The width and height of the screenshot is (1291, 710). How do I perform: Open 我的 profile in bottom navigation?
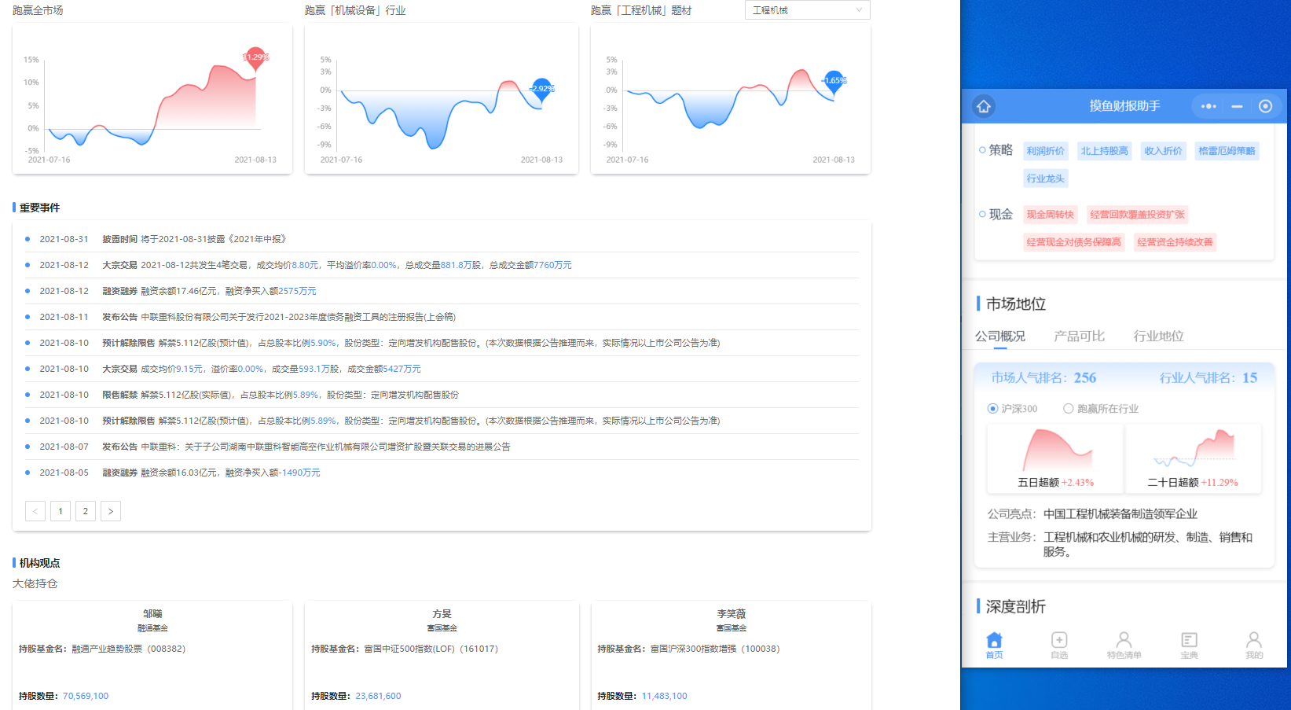pos(1254,645)
